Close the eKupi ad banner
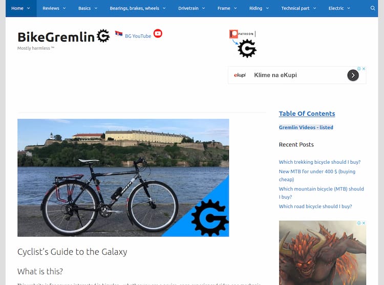This screenshot has width=384, height=285. pyautogui.click(x=364, y=69)
